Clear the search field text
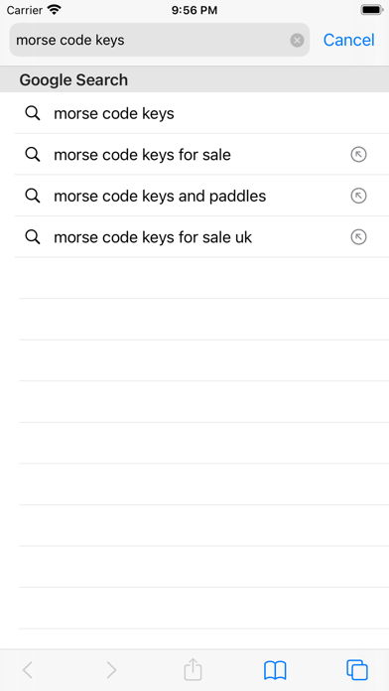Viewport: 389px width, 691px height. point(297,41)
